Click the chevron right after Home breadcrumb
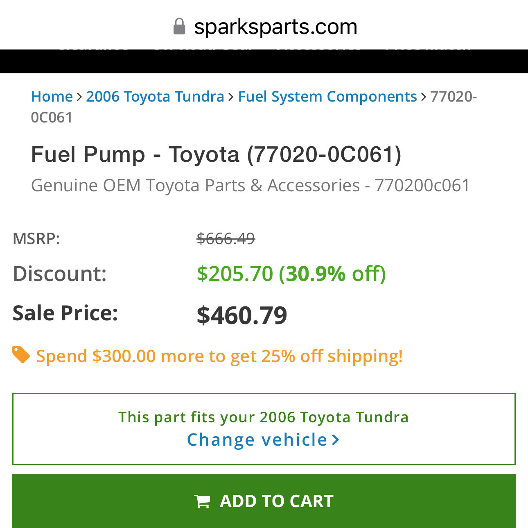This screenshot has height=528, width=528. 79,97
